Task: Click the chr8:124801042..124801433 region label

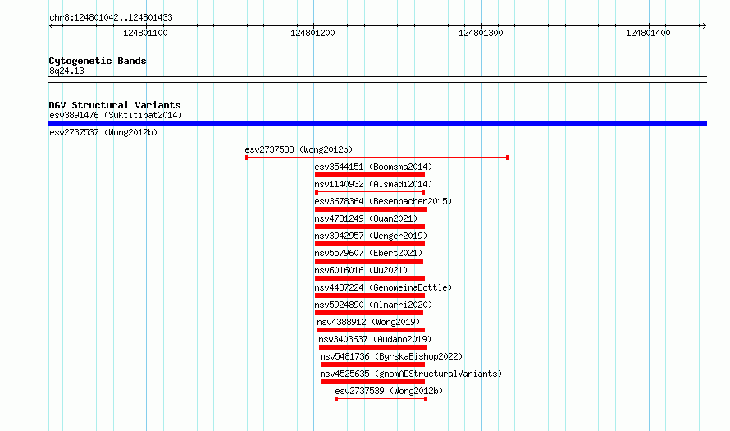Action: (111, 17)
